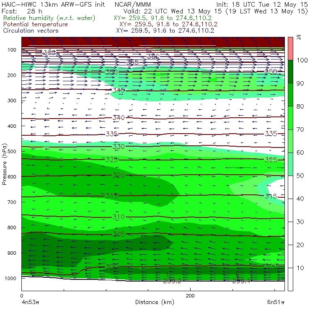Click the 'Init: 18 UTC Tue 12 May 15' text

pyautogui.click(x=262, y=4)
